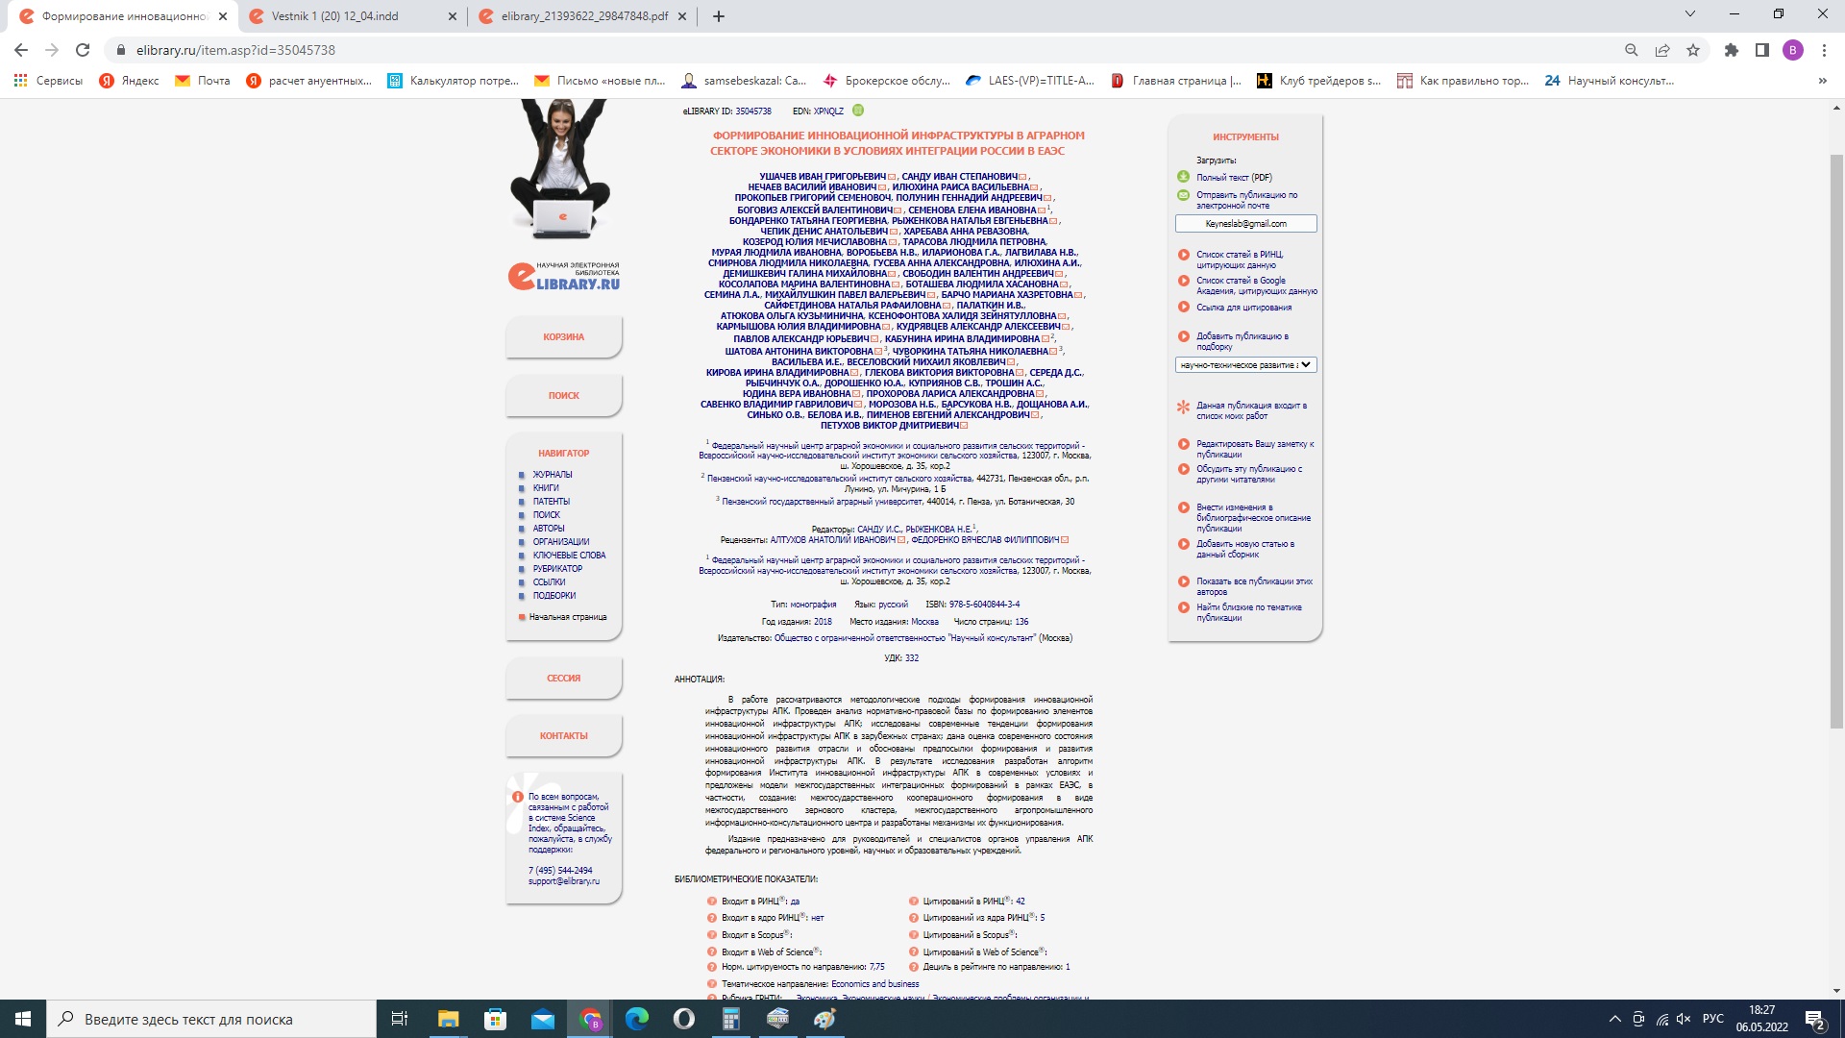
Task: Open Windows Start menu
Action: [23, 1019]
